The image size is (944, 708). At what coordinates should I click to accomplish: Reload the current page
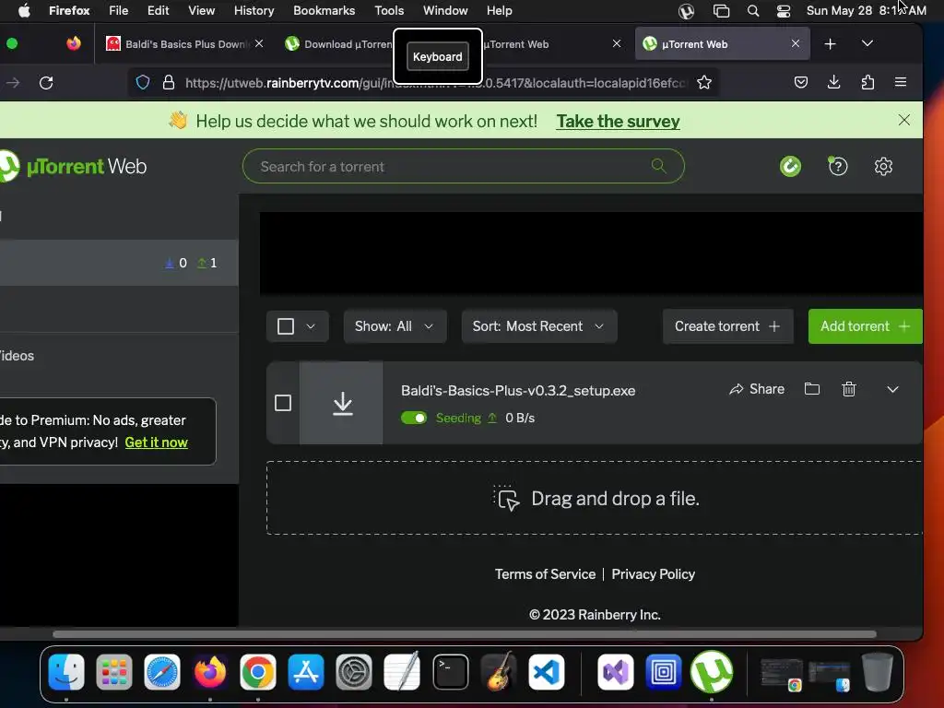point(46,82)
